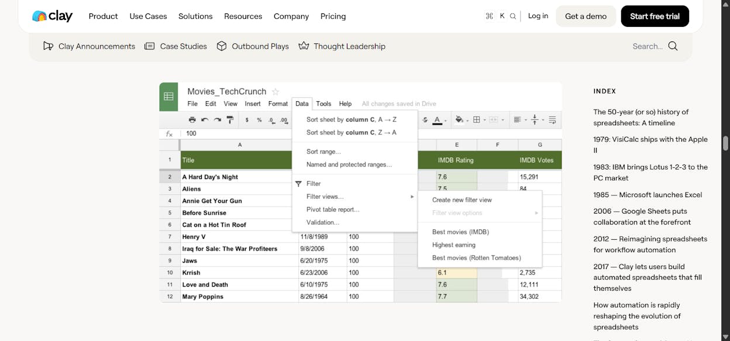Click the page's vertical scrollbar thumb
The image size is (730, 341).
click(x=726, y=143)
